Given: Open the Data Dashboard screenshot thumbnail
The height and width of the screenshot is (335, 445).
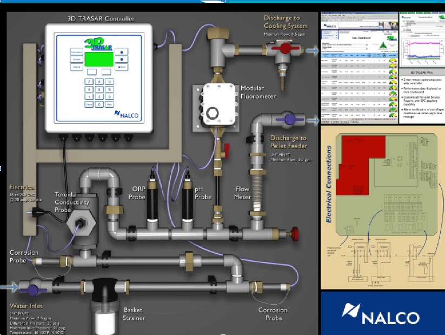Looking at the screenshot, I should click(x=359, y=68).
